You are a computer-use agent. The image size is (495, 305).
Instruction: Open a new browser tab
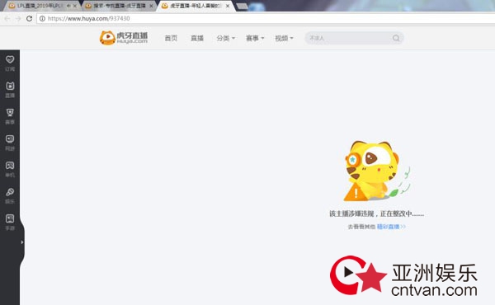click(242, 7)
